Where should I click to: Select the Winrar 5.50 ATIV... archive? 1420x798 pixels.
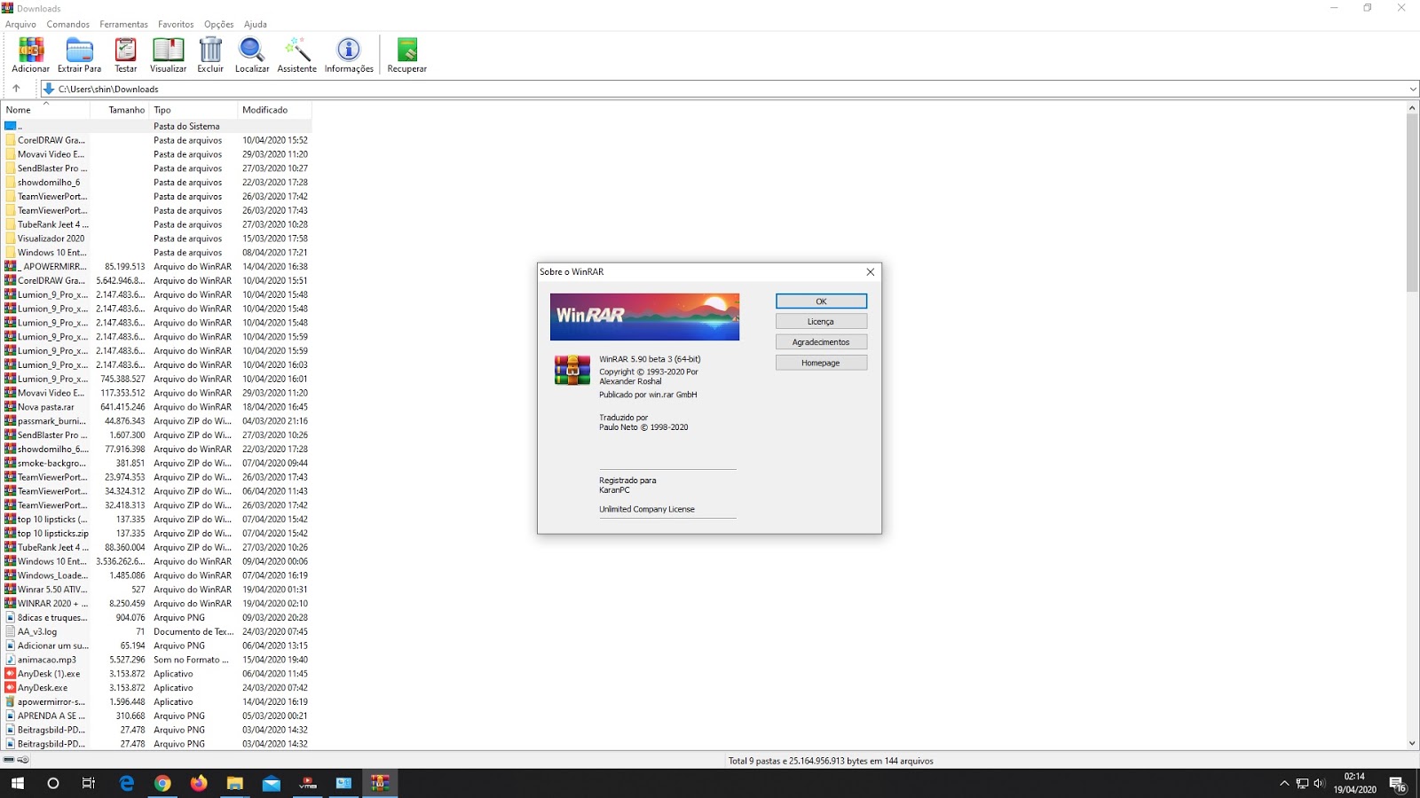(x=156, y=590)
